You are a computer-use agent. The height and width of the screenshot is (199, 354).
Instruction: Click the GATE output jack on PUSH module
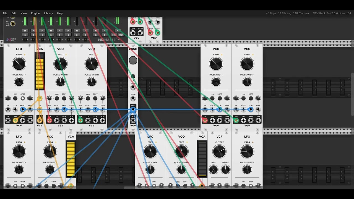(133, 121)
